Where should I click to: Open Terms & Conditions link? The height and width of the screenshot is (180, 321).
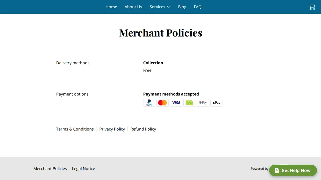75,129
